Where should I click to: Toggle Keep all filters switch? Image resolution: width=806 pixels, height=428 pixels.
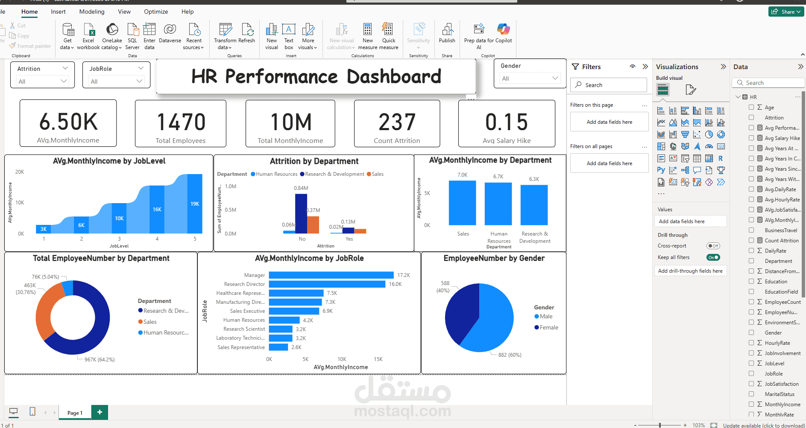click(x=713, y=257)
